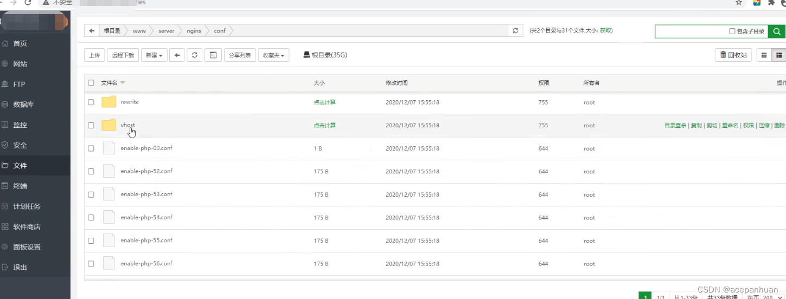Screen dimensions: 786x299
Task: Click the toolbar back arrow button
Action: click(177, 55)
